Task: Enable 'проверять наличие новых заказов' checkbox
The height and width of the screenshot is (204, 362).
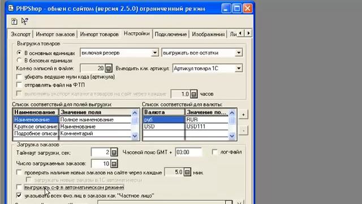Action: (x=19, y=172)
